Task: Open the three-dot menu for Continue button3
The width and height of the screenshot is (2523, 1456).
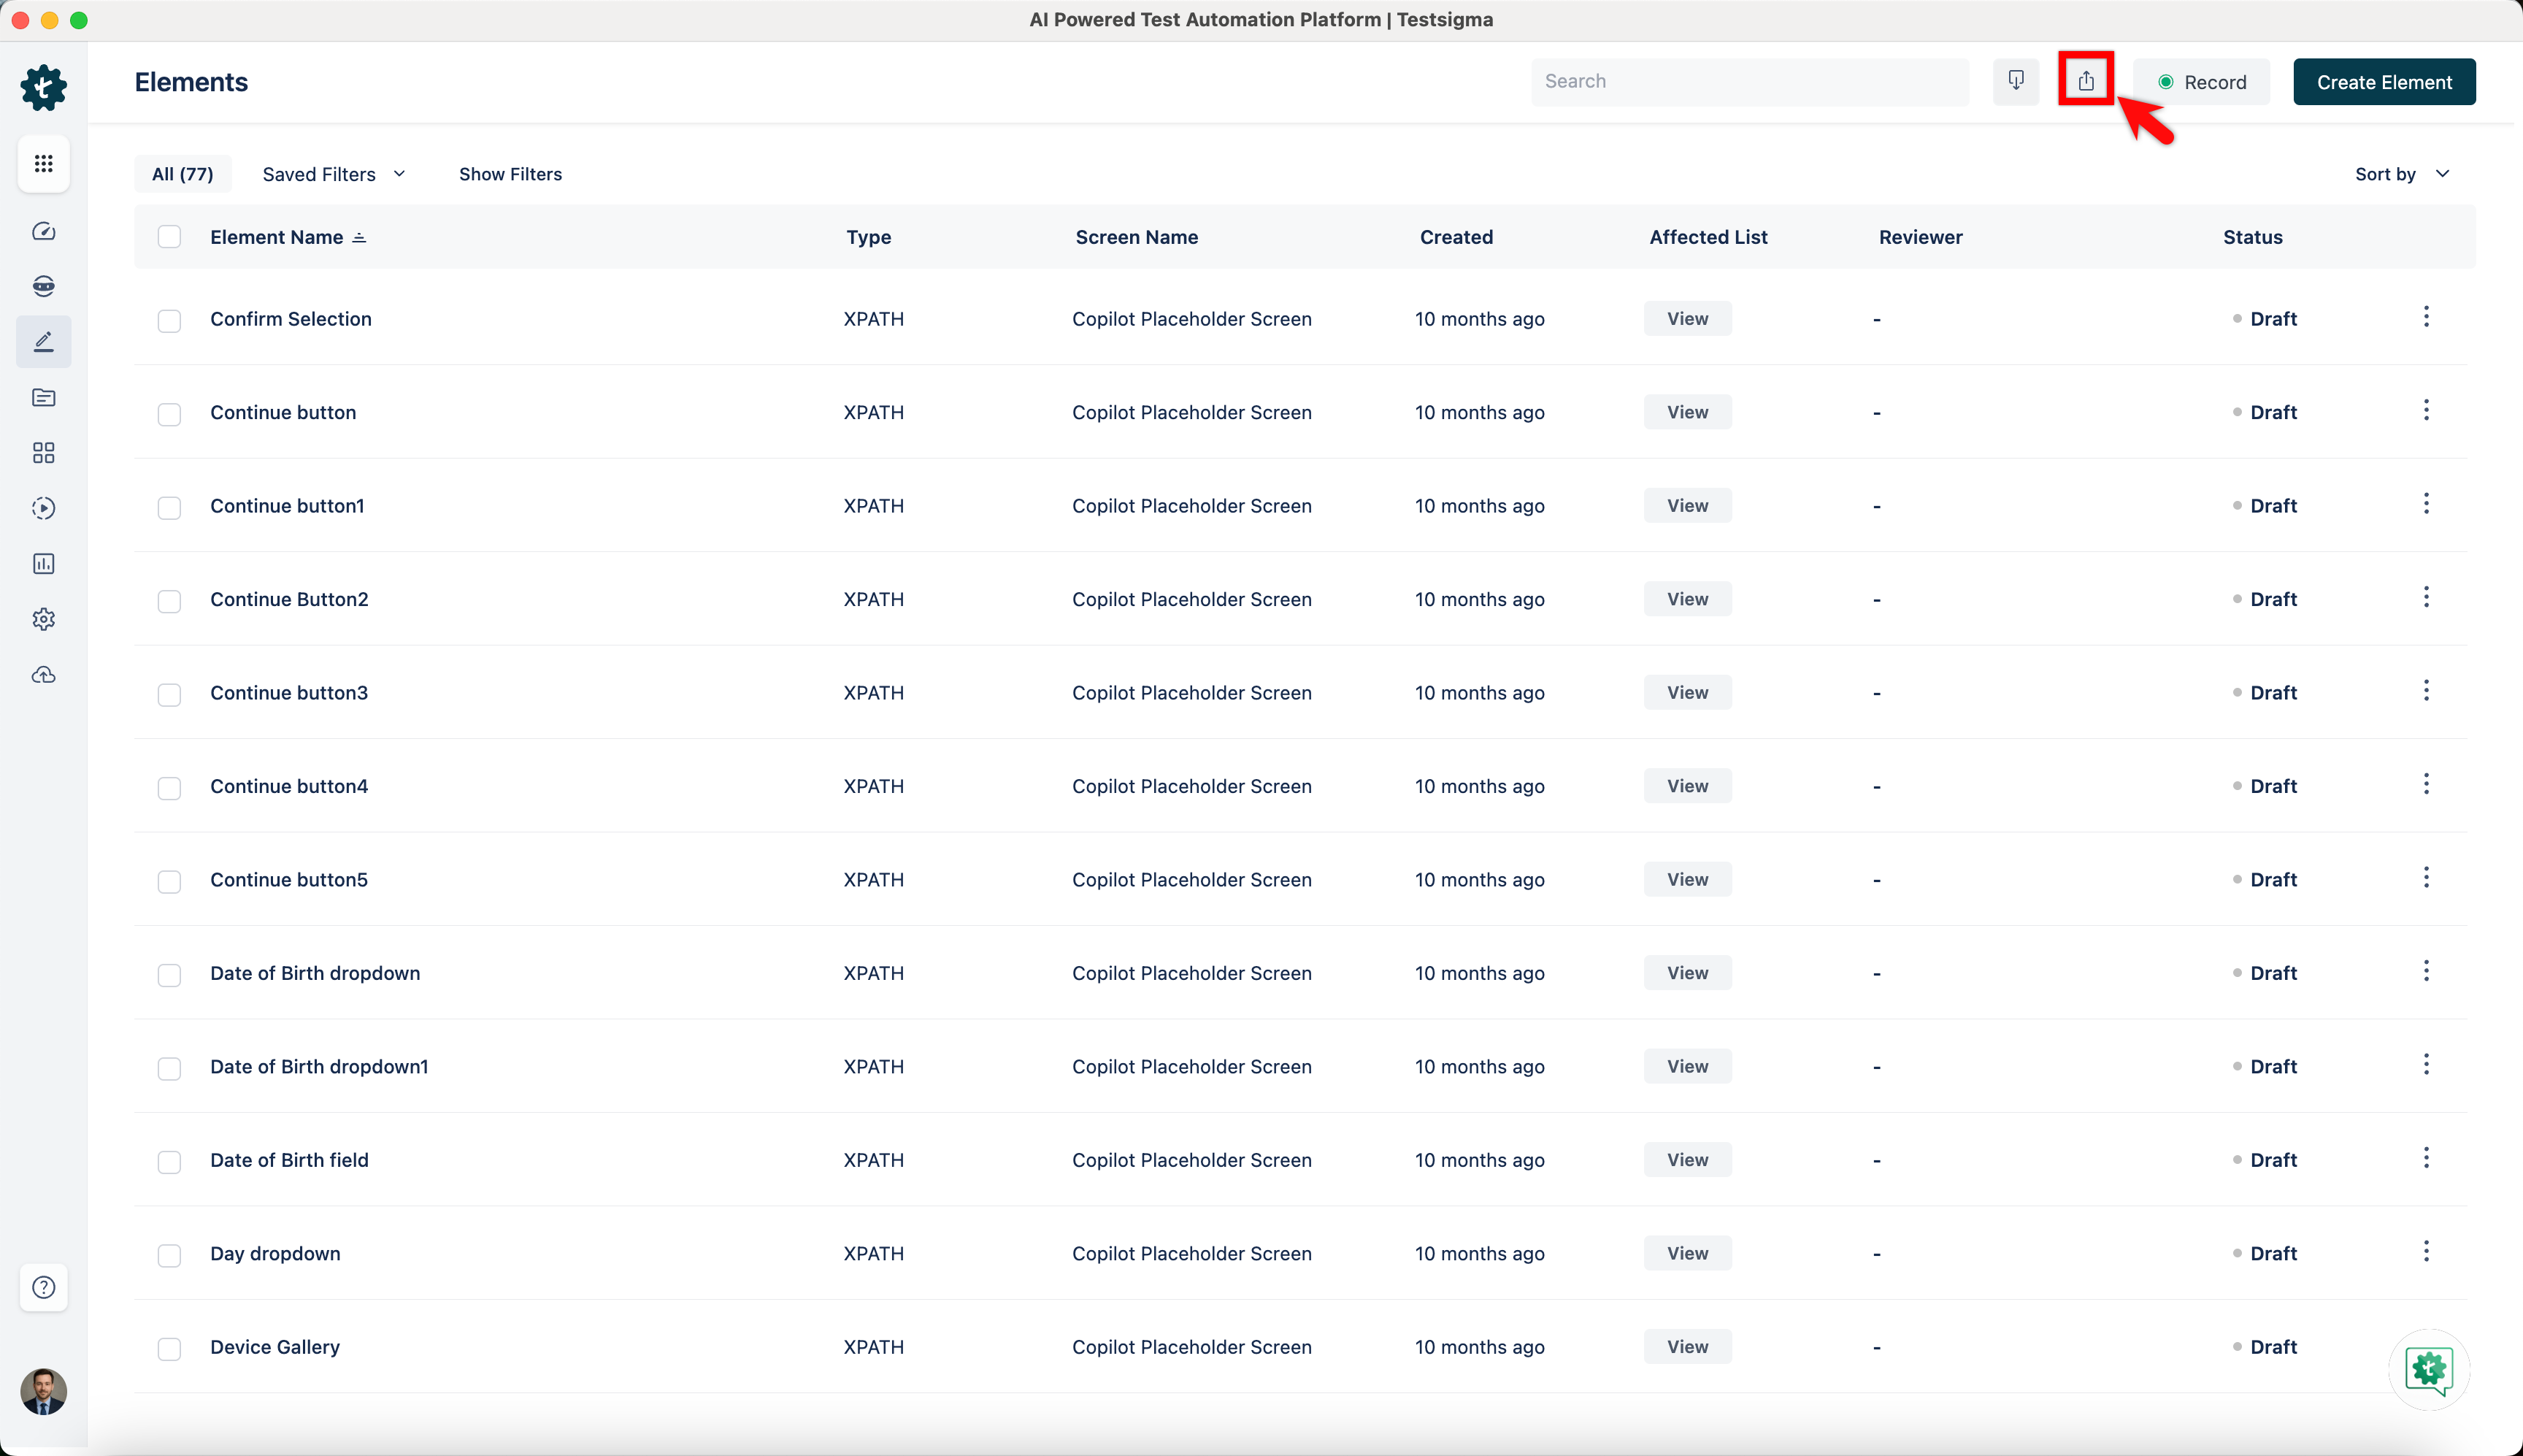Action: (x=2425, y=691)
